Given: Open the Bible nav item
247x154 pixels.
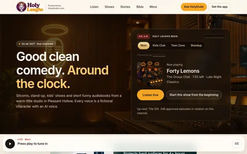Looking at the screenshot, I should pos(140,7).
